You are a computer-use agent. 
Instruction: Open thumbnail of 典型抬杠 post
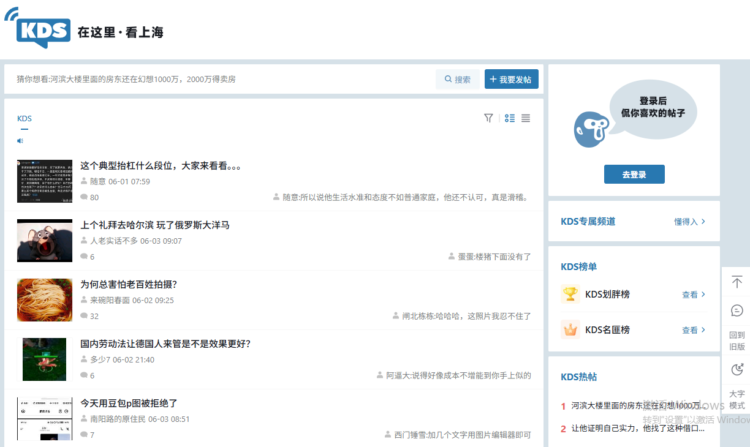click(x=45, y=181)
